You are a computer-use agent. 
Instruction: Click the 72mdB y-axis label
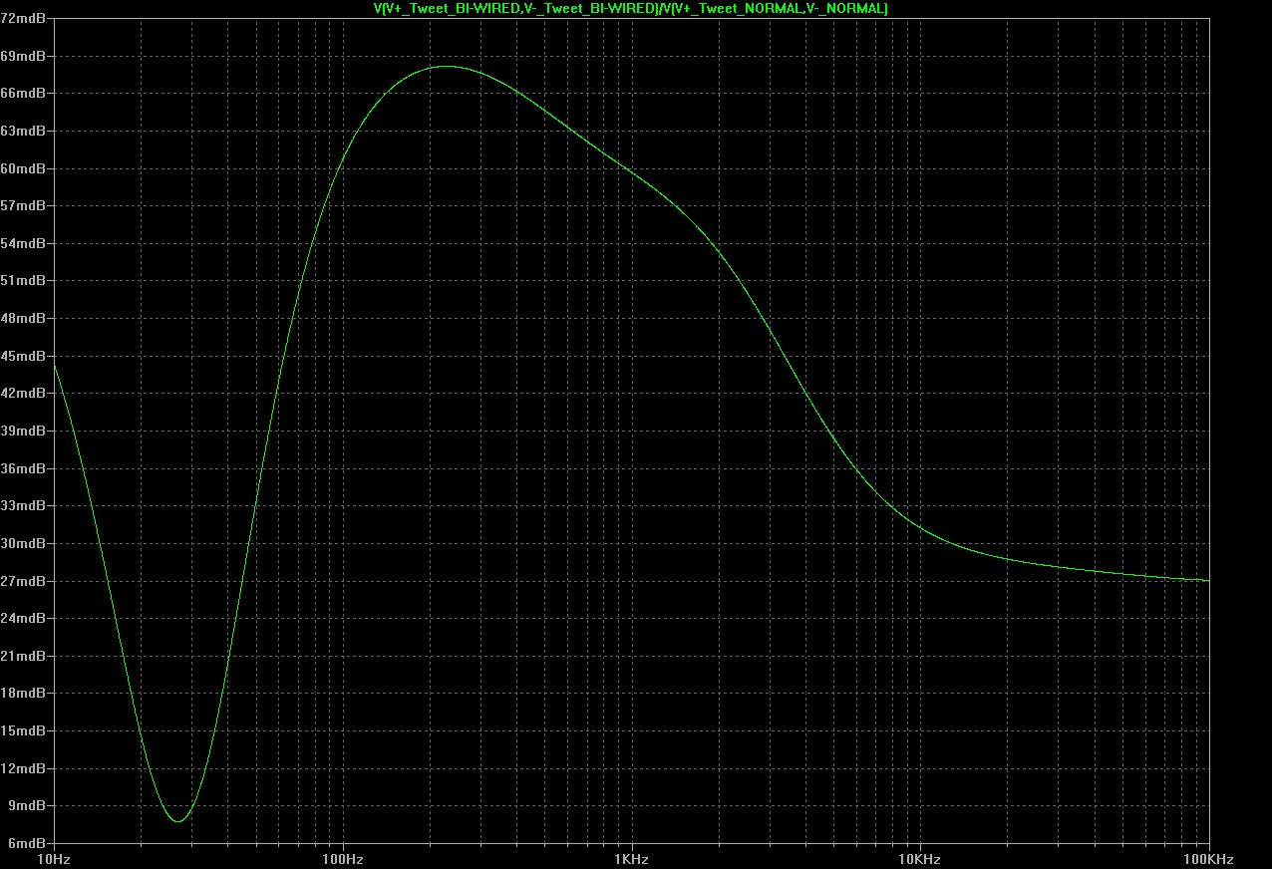tap(24, 18)
